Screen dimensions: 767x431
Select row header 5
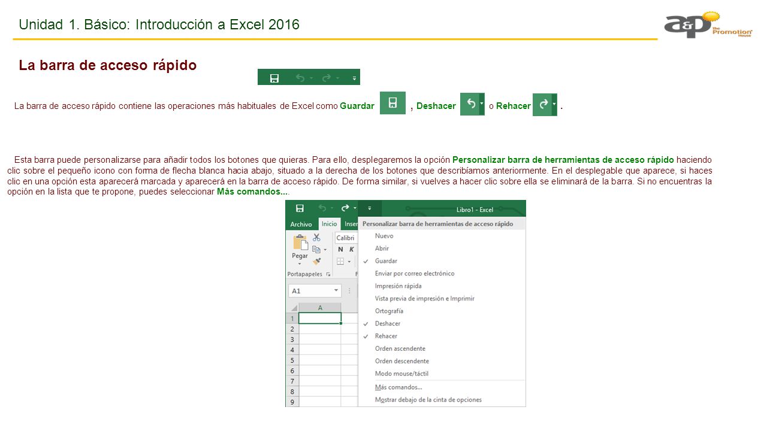pyautogui.click(x=292, y=360)
